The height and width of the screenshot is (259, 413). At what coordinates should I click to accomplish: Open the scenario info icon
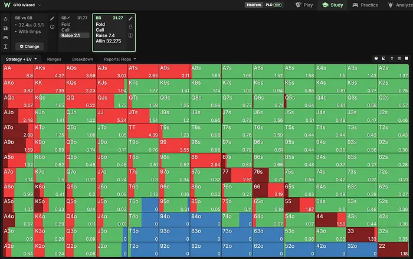[52, 27]
